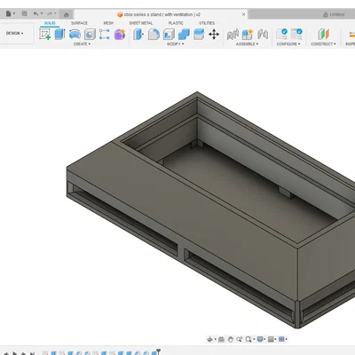Activate the Pan hand tool
The width and height of the screenshot is (355, 355).
click(x=231, y=339)
